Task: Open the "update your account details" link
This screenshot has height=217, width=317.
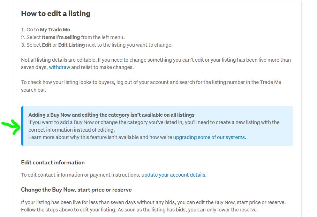Action: [173, 175]
